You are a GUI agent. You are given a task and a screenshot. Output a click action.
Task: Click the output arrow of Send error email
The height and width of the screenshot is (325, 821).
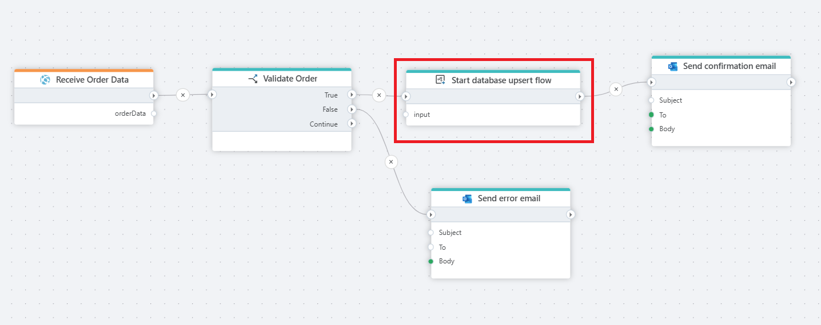pos(570,214)
